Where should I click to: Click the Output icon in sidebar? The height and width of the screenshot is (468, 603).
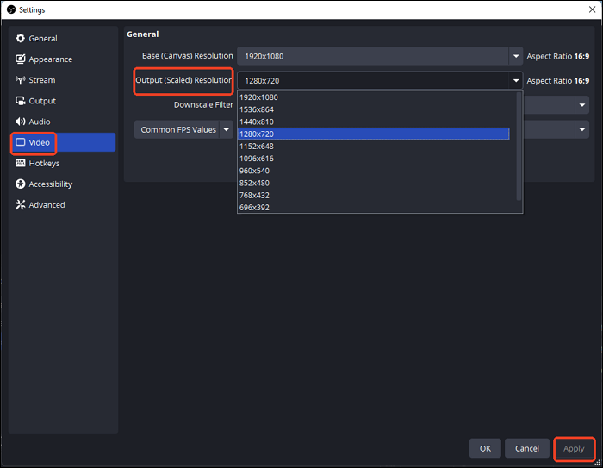(21, 101)
